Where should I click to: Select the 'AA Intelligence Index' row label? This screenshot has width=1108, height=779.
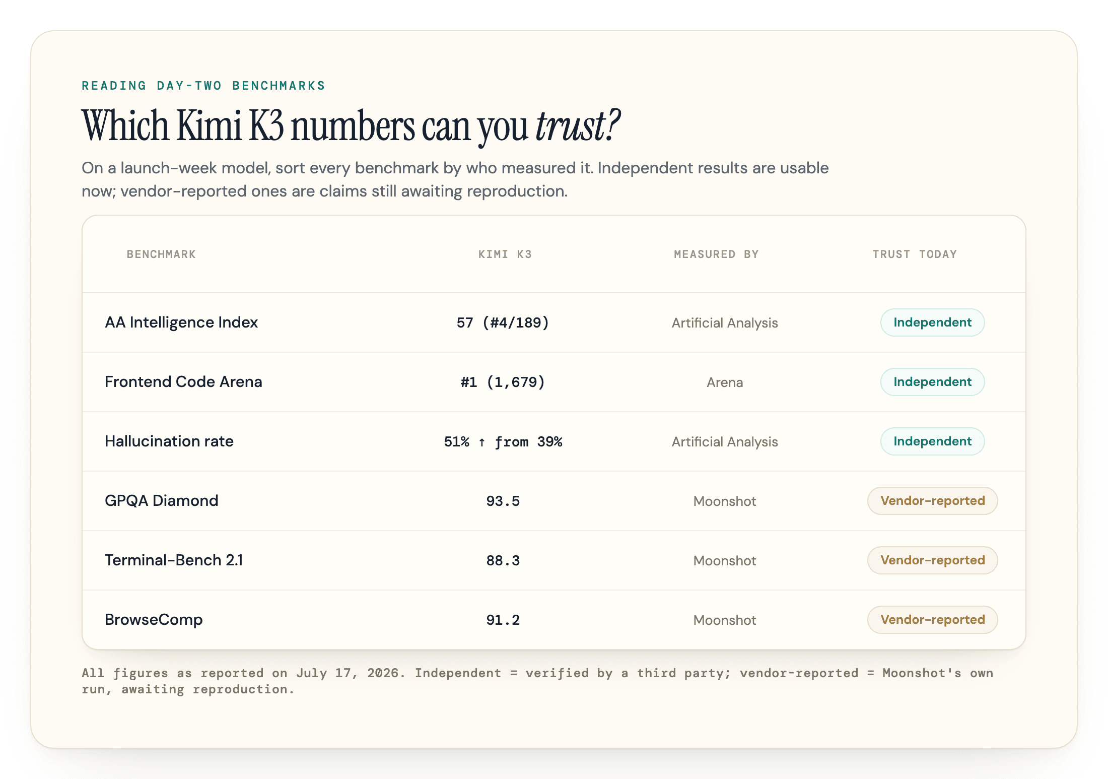coord(181,322)
